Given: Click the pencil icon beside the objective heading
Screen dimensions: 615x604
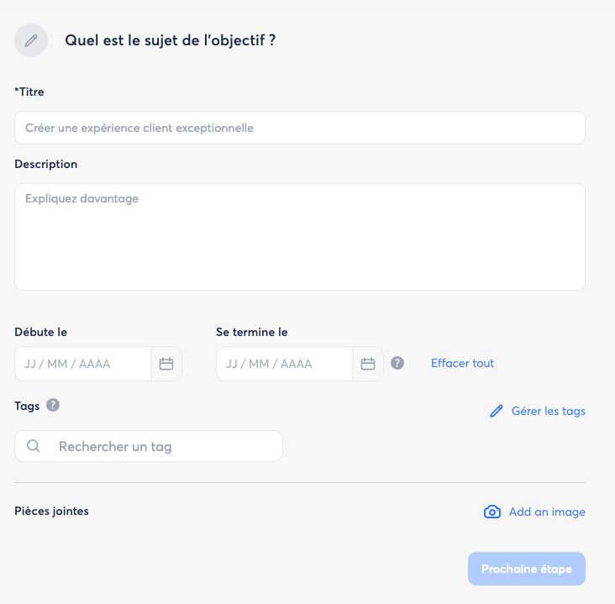Looking at the screenshot, I should tap(31, 40).
